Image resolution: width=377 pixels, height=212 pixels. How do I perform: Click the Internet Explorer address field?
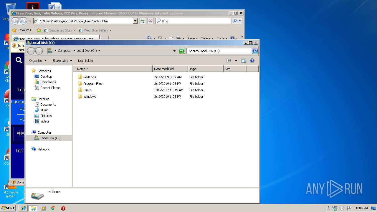coord(83,21)
